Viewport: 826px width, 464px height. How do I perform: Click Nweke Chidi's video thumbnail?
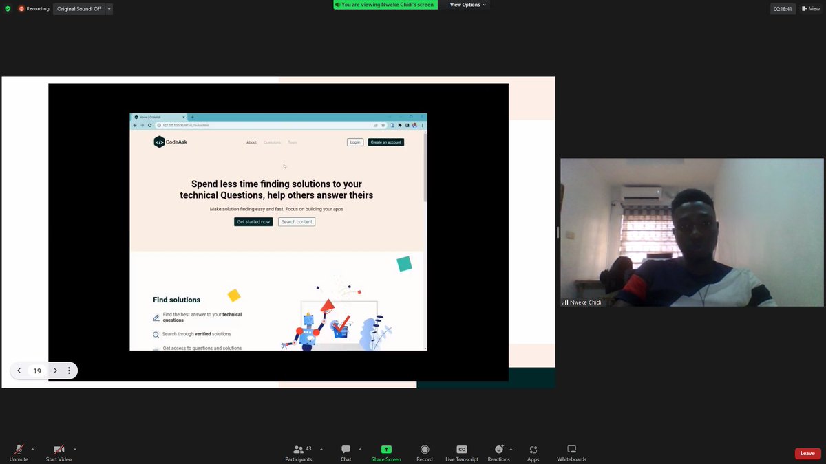pyautogui.click(x=692, y=232)
